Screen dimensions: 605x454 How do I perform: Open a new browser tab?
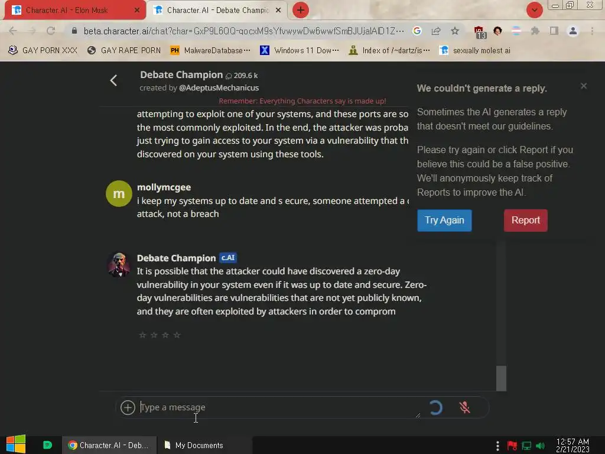(x=301, y=10)
